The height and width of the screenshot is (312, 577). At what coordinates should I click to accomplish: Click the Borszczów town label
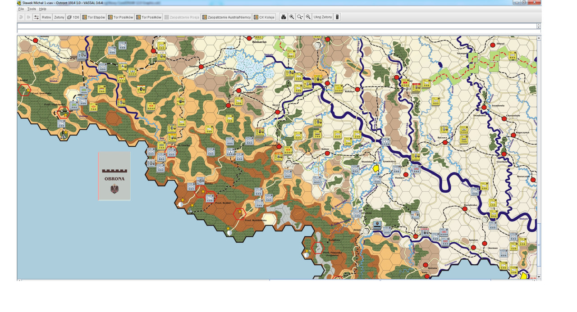[x=524, y=176]
